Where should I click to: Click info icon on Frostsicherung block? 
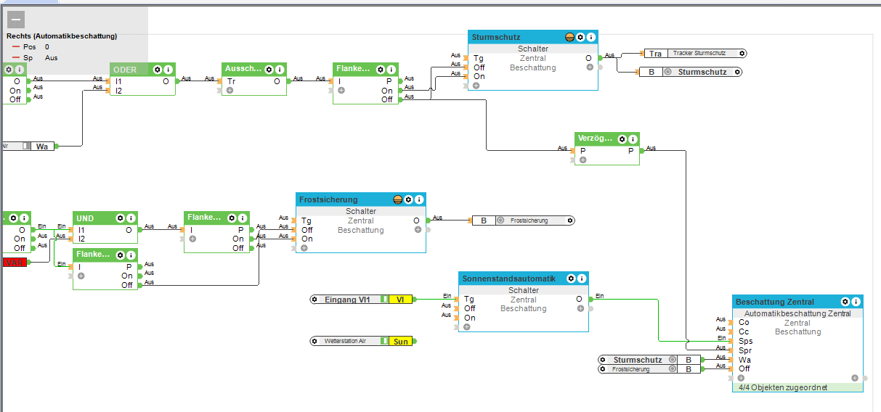pos(419,199)
